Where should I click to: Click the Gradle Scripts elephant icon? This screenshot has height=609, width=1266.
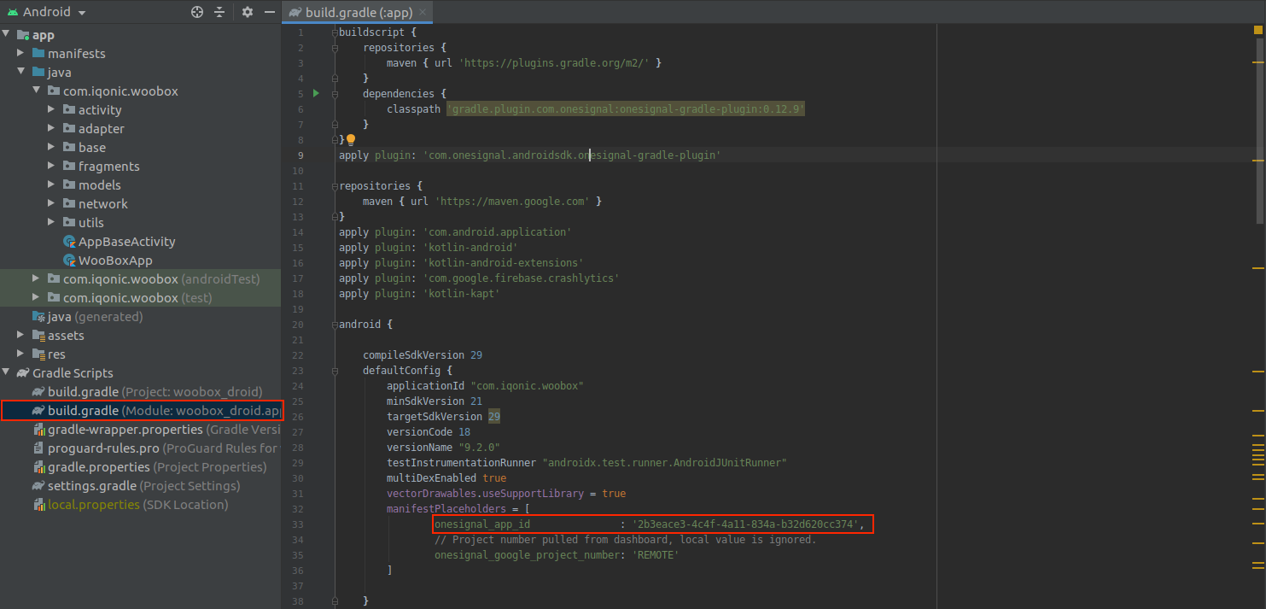pos(23,373)
